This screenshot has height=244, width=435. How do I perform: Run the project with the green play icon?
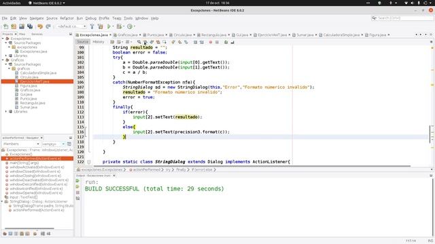[x=109, y=26]
